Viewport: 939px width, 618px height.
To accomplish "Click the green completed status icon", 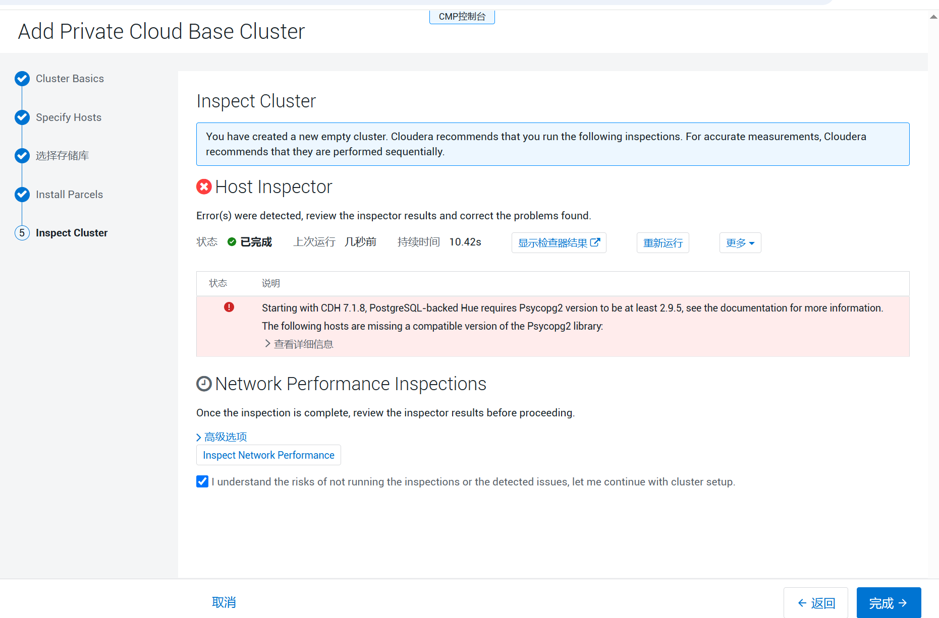I will [x=232, y=242].
